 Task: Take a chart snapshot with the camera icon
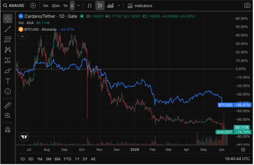(x=247, y=5)
